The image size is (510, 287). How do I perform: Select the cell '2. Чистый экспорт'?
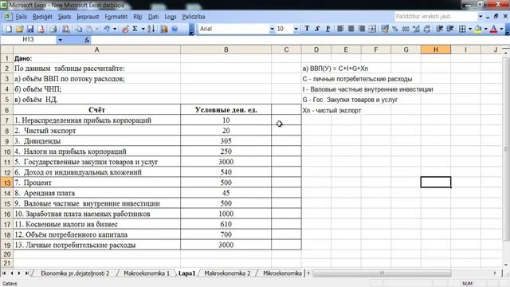(x=97, y=131)
